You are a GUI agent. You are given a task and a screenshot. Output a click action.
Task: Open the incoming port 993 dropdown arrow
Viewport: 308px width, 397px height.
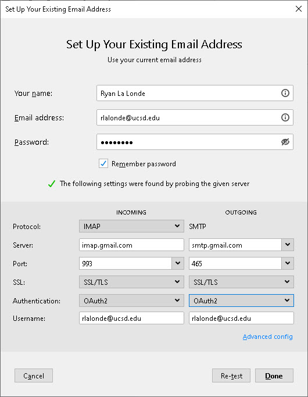click(x=178, y=263)
